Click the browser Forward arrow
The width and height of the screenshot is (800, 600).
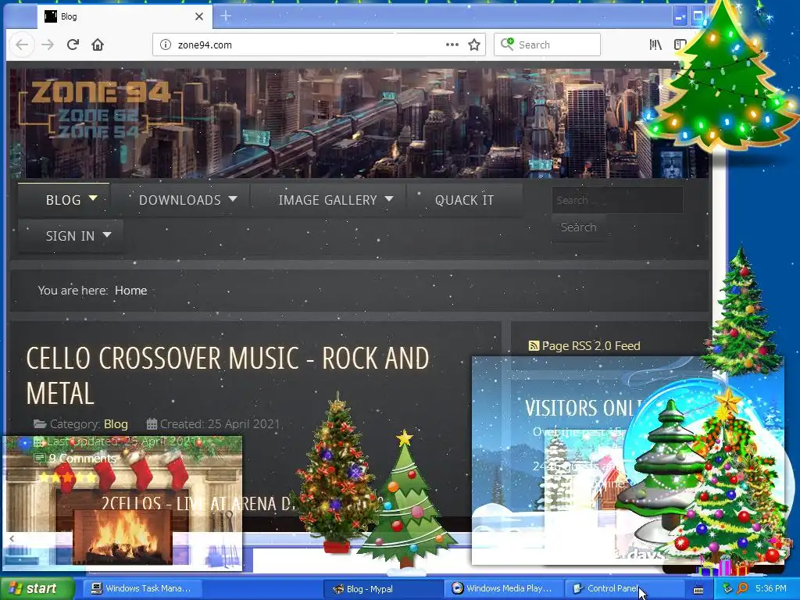coord(48,45)
